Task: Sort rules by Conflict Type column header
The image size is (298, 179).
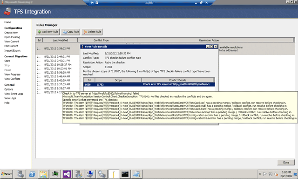Action: click(101, 40)
